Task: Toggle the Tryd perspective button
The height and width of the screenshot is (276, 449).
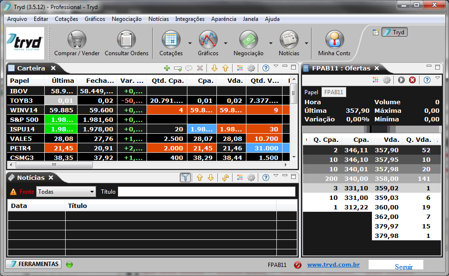Action: pyautogui.click(x=394, y=32)
